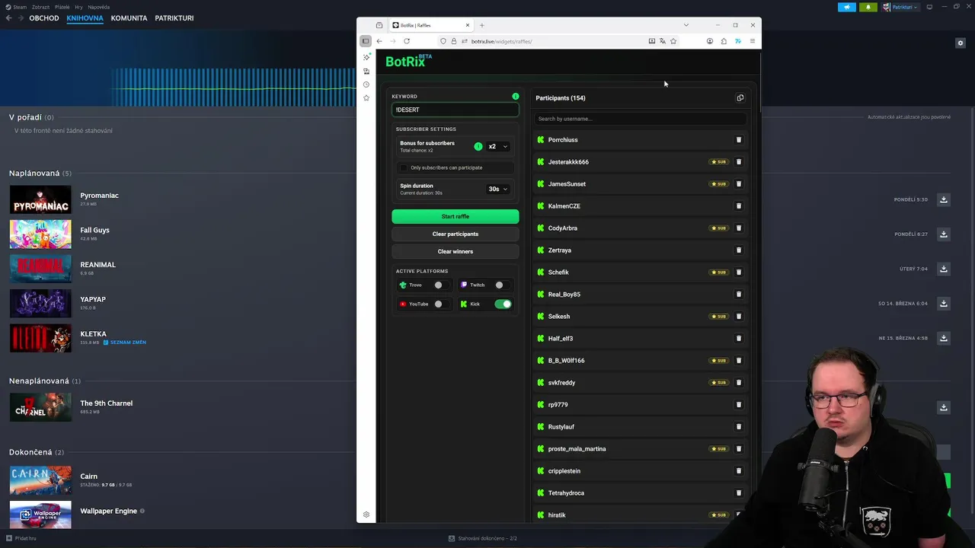Toggle the browser sidebar button
975x548 pixels.
pos(366,41)
